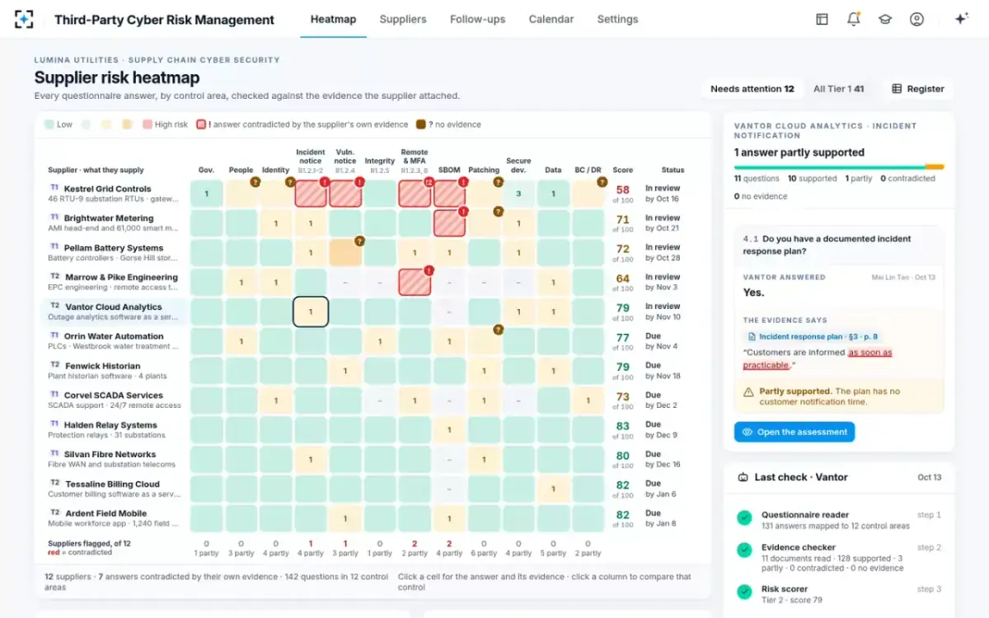This screenshot has height=618, width=989.
Task: Select the Patching column header
Action: [x=484, y=170]
